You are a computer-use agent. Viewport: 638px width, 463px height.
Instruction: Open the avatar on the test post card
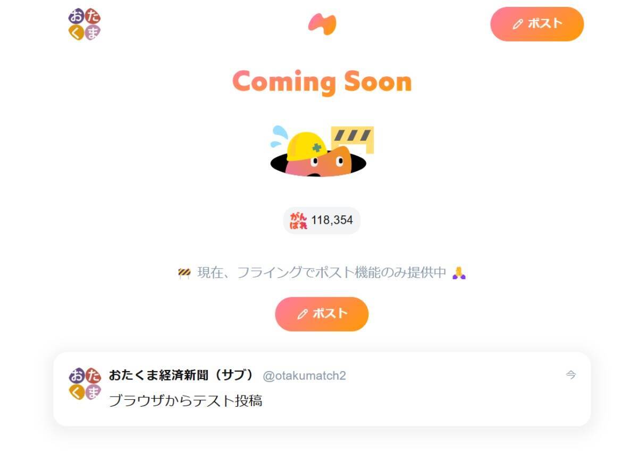pyautogui.click(x=85, y=384)
